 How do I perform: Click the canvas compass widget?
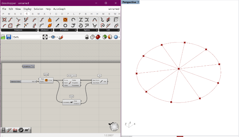pyautogui.click(x=114, y=127)
